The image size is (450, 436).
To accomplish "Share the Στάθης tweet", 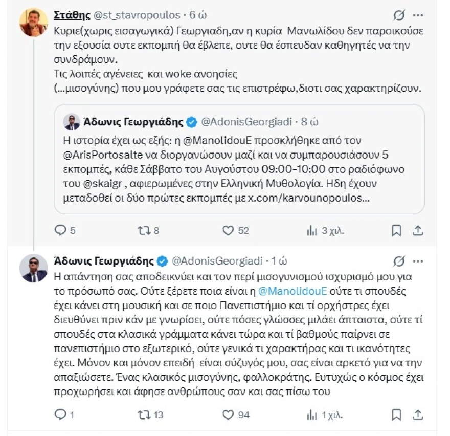I will point(418,230).
